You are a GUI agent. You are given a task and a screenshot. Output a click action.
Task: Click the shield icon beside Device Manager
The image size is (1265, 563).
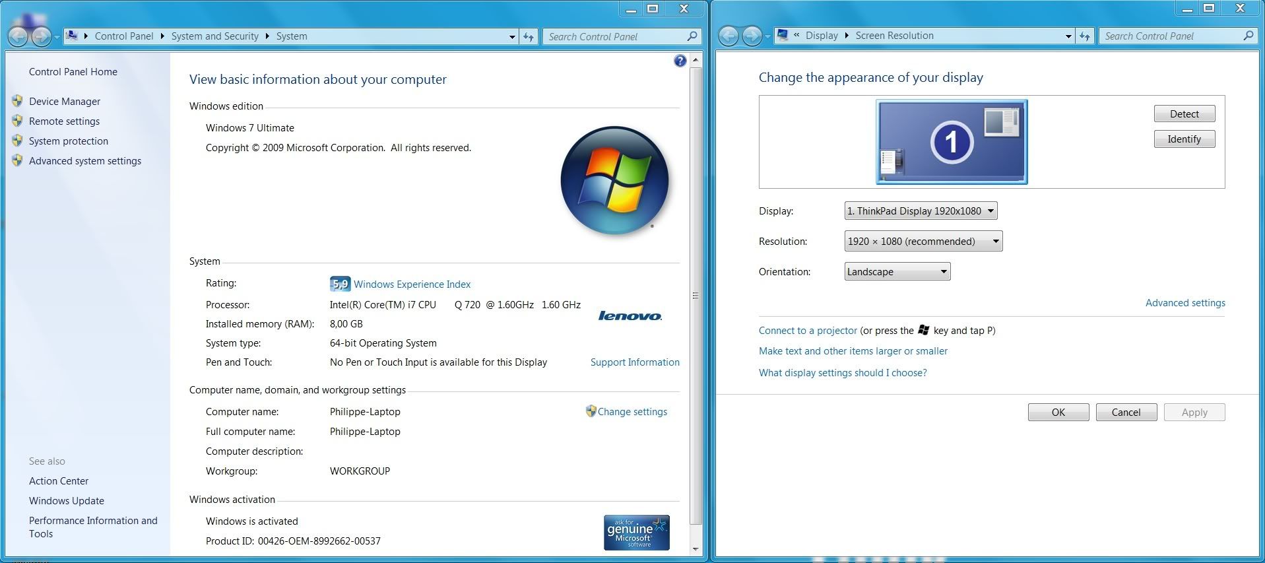click(17, 101)
